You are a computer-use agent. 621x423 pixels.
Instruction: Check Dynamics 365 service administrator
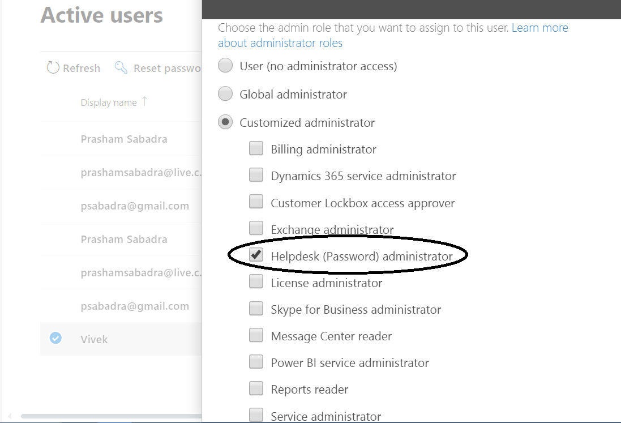(256, 174)
